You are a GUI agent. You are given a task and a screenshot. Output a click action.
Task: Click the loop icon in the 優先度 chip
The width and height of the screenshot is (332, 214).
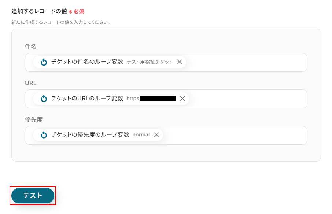(x=44, y=135)
